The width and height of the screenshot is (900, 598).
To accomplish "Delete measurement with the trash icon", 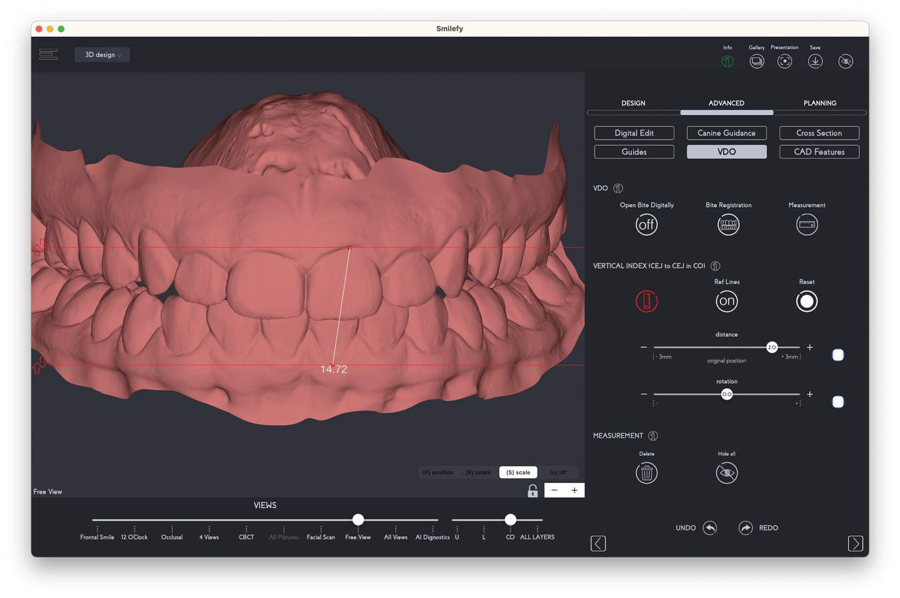I will point(647,473).
